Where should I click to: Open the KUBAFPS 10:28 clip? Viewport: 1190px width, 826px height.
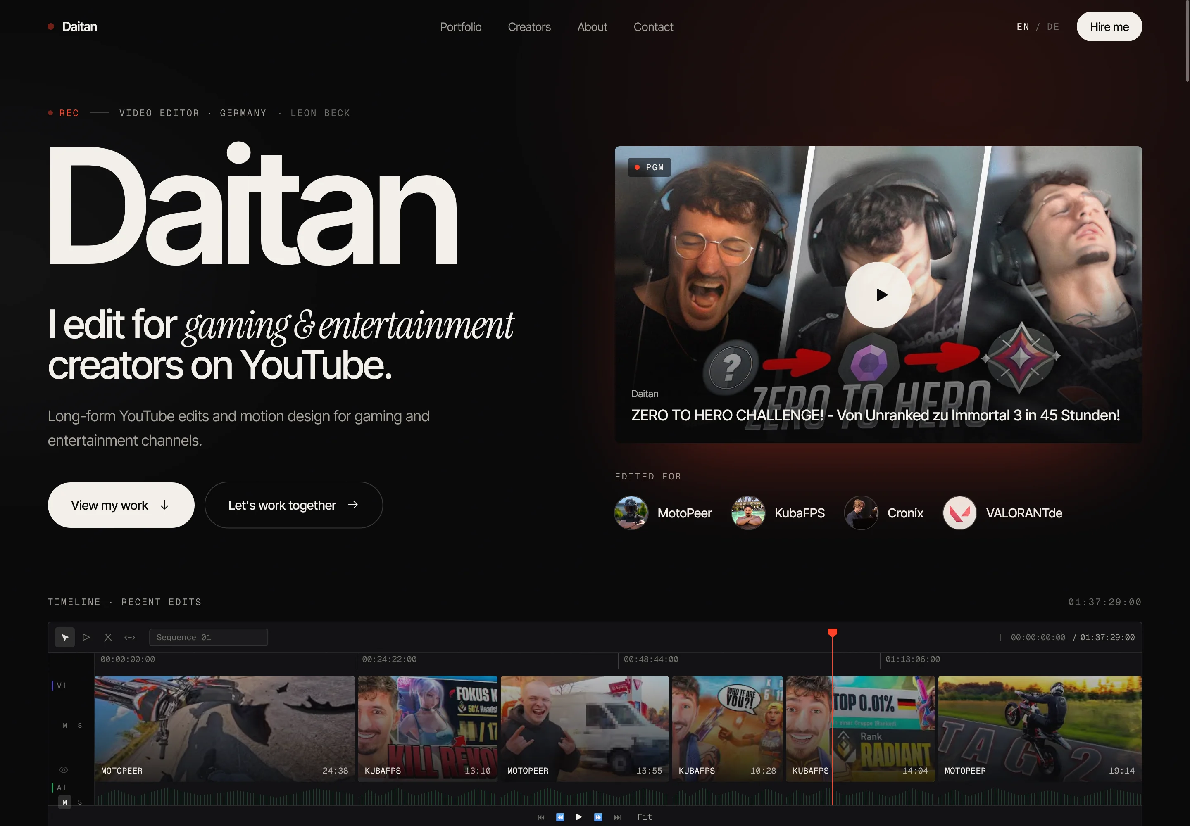[x=728, y=729]
